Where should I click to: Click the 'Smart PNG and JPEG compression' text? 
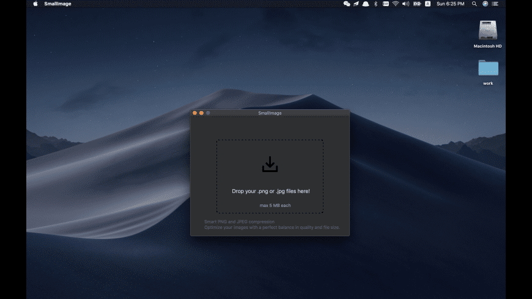[239, 222]
